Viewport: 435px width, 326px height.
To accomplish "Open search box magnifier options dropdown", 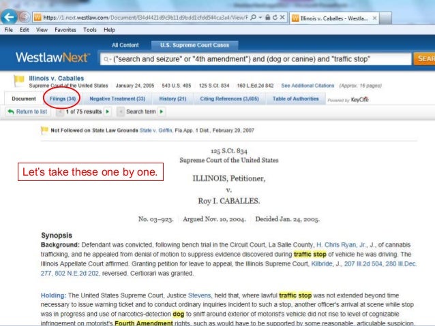I will tap(107, 59).
